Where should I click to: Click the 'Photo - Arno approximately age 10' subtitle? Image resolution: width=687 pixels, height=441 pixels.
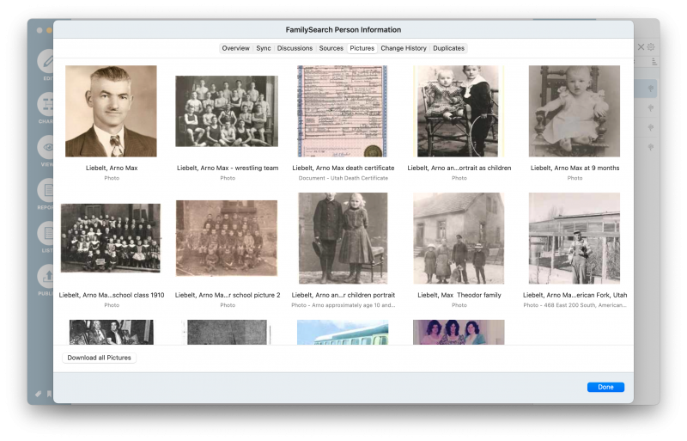[343, 305]
